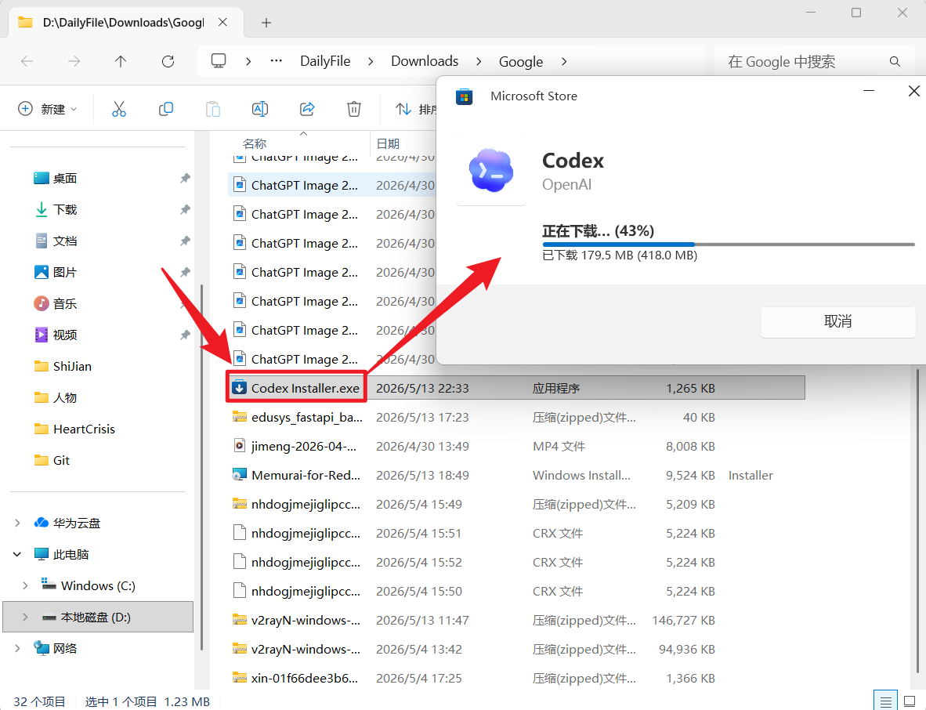Click the Codex download progress bar
This screenshot has width=926, height=710.
pos(728,244)
